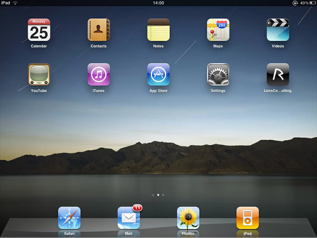The width and height of the screenshot is (317, 238).
Task: Launch the iTunes app
Action: 99,74
